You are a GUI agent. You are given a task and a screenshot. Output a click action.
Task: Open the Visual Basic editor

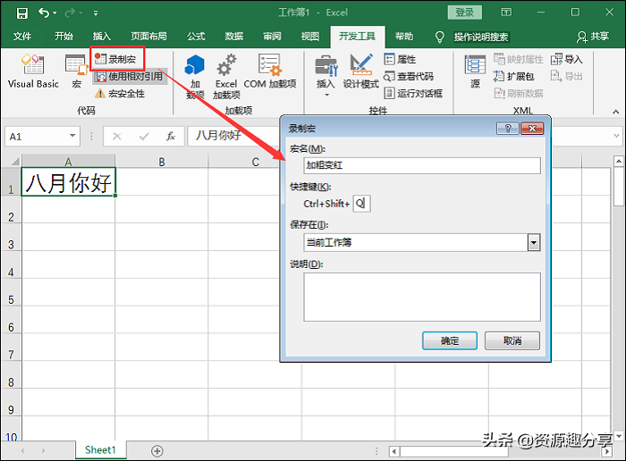point(33,71)
